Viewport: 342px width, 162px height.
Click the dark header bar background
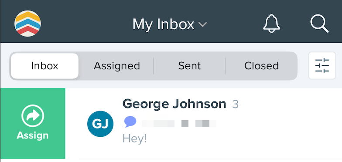coord(171,21)
